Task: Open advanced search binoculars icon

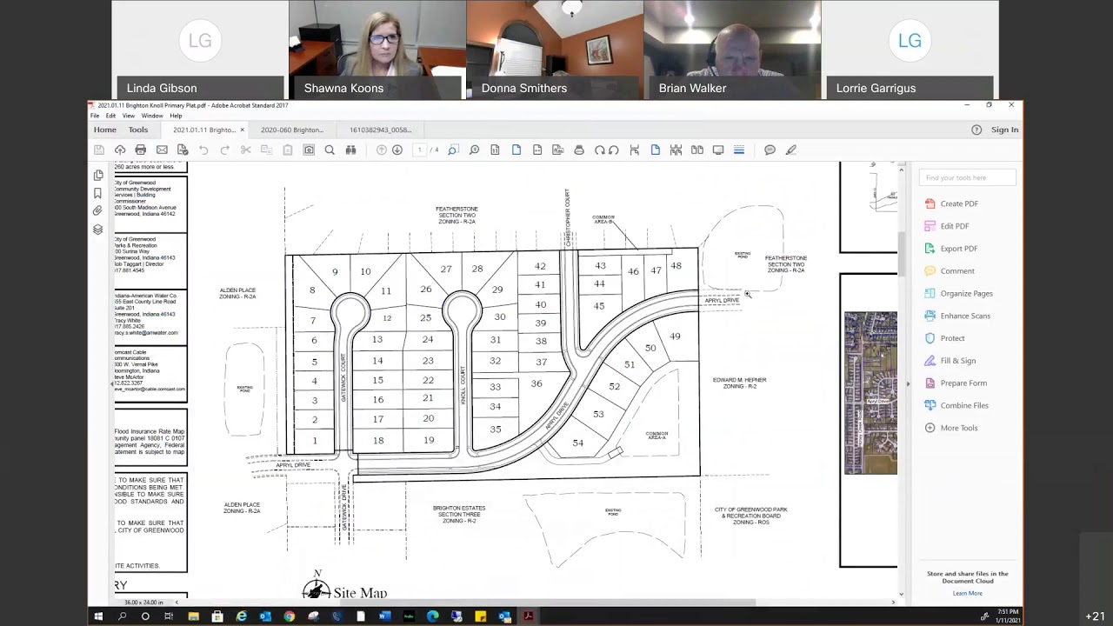Action: click(350, 150)
